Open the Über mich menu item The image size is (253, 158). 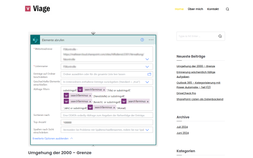tap(195, 9)
